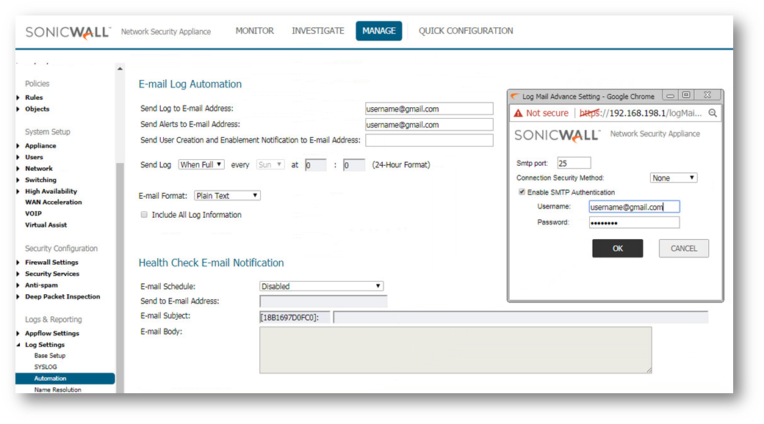This screenshot has height=424, width=764.
Task: Open the Name Resolution page
Action: point(57,390)
